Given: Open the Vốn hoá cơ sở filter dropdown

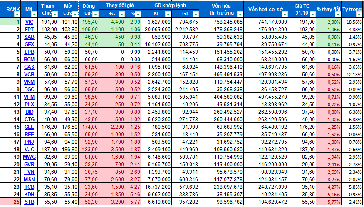Looking at the screenshot, I should click(285, 15).
